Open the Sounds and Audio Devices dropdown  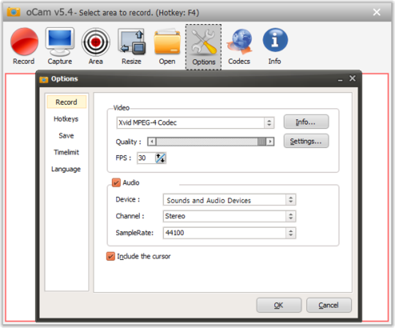[230, 200]
